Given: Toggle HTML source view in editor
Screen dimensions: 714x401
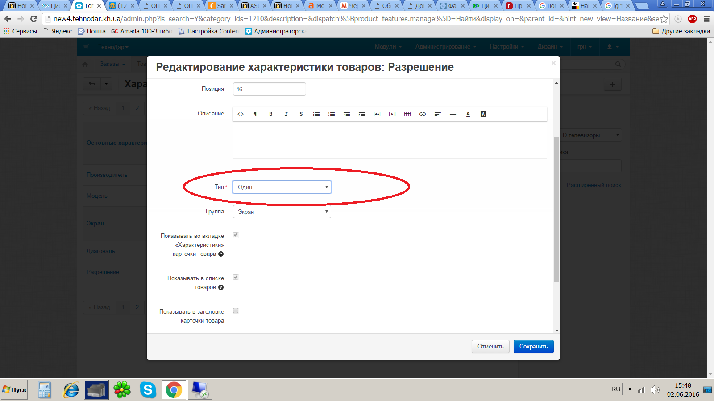Looking at the screenshot, I should point(241,114).
